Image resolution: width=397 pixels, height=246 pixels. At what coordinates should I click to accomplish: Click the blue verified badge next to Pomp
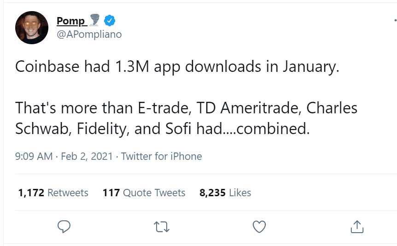(110, 21)
